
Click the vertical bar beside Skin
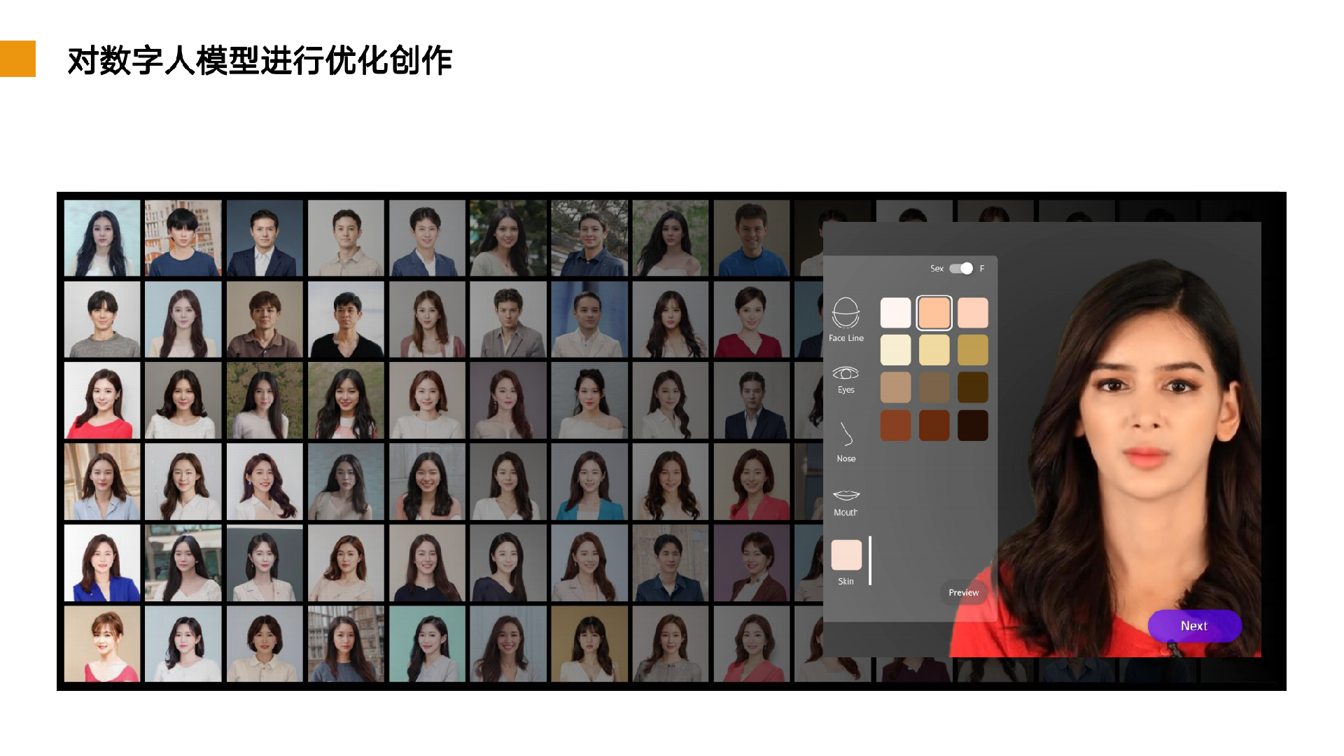[870, 561]
